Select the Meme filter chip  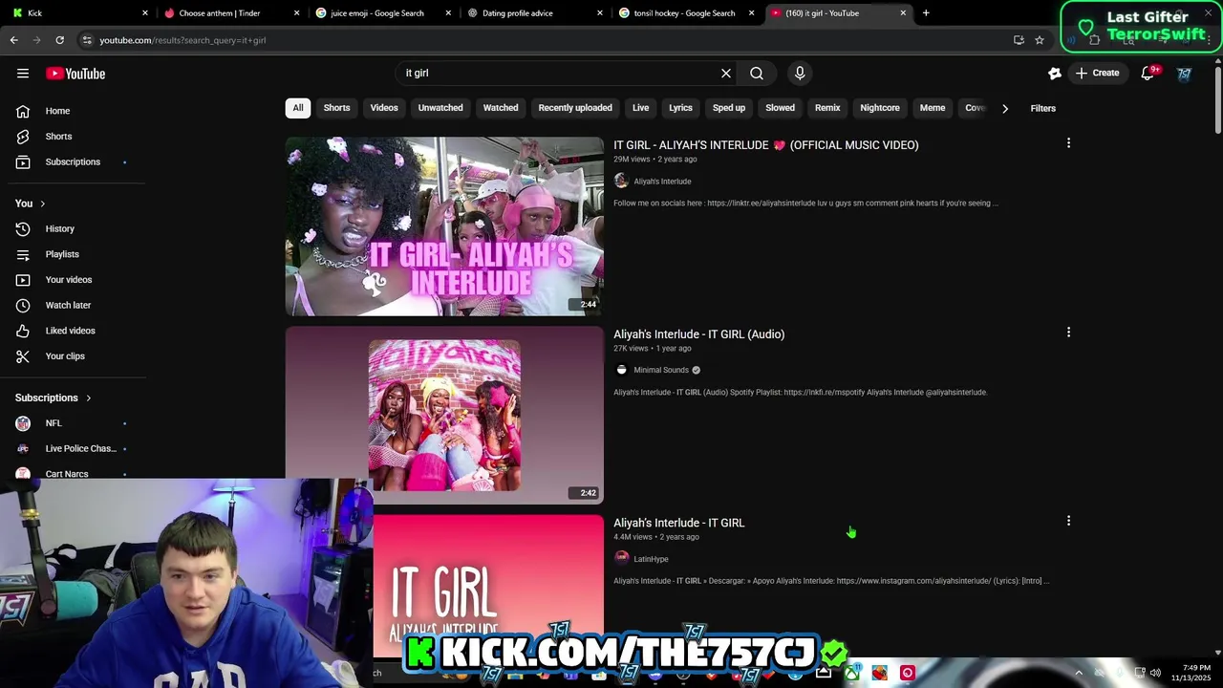tap(933, 108)
